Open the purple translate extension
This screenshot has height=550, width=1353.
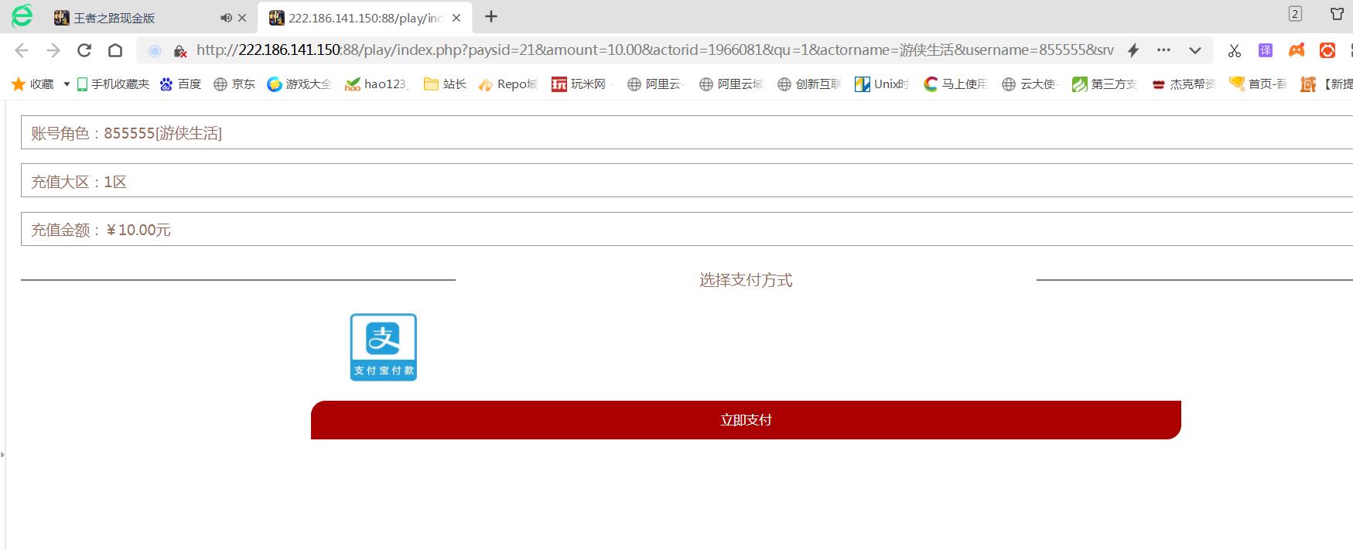[x=1265, y=50]
